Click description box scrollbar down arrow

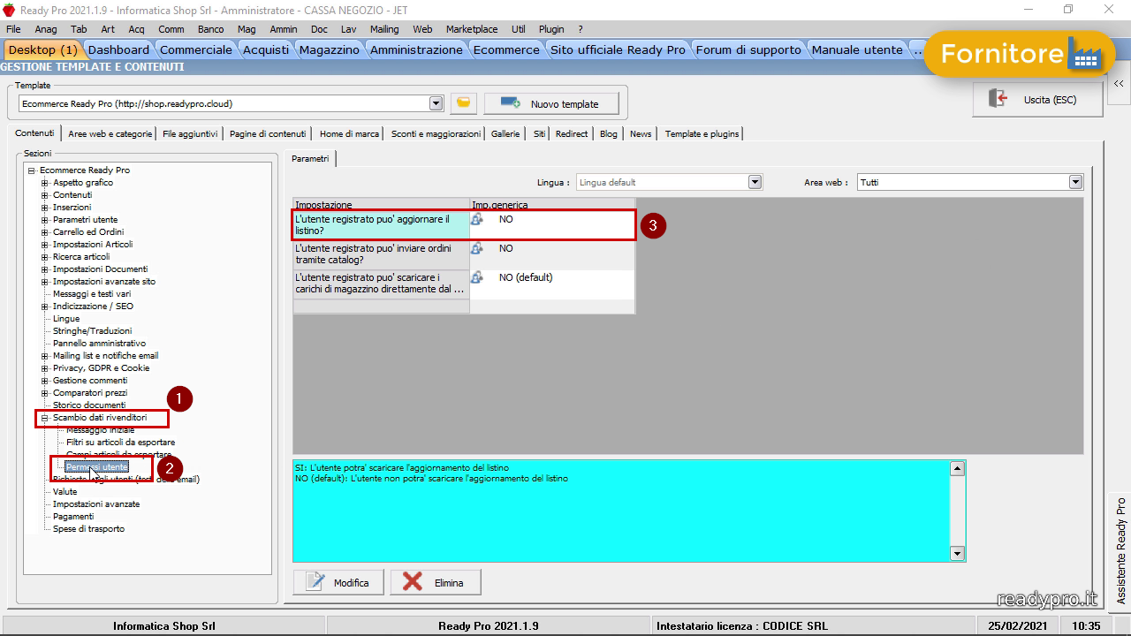tap(956, 553)
